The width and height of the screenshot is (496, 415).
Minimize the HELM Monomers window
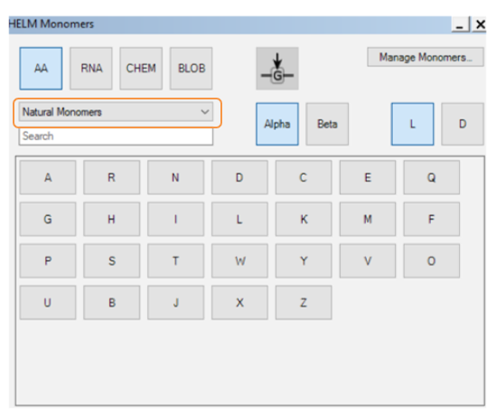[460, 24]
